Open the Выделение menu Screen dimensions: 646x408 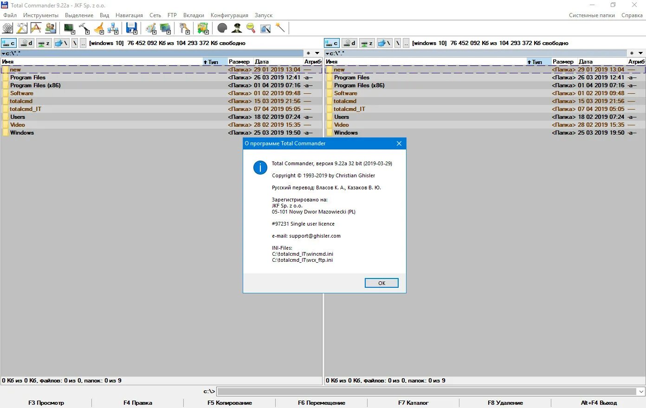coord(79,15)
